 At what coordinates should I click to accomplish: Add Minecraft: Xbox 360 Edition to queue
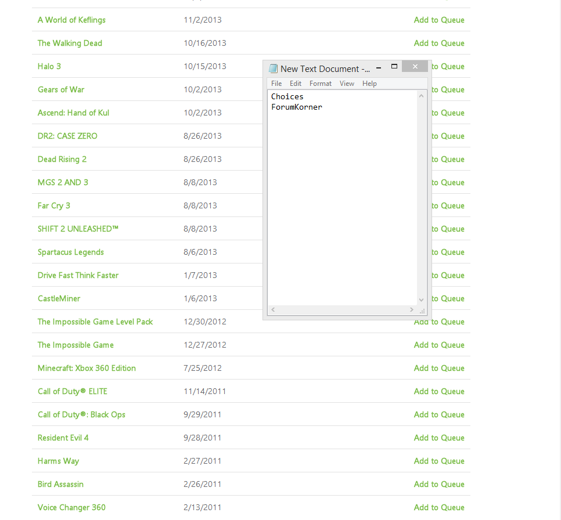click(439, 369)
